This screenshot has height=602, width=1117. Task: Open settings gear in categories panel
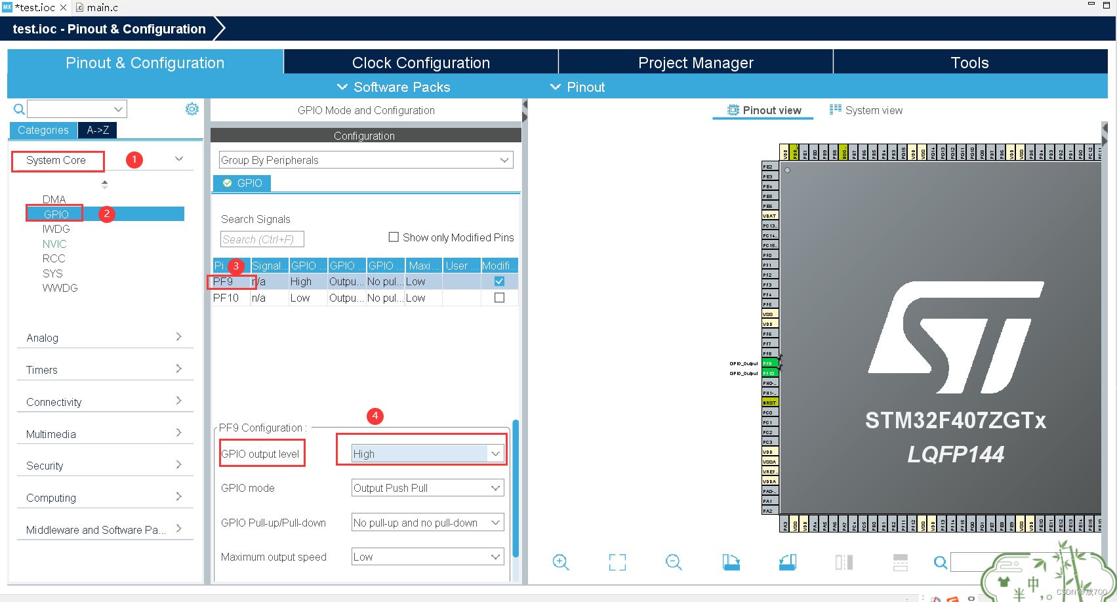click(192, 109)
